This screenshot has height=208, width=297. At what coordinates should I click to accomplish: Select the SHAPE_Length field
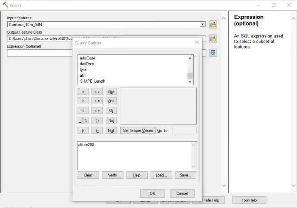pyautogui.click(x=93, y=81)
